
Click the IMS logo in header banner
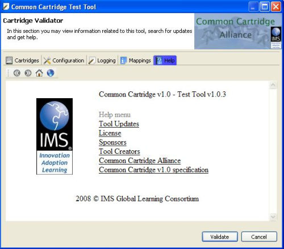pyautogui.click(x=275, y=37)
